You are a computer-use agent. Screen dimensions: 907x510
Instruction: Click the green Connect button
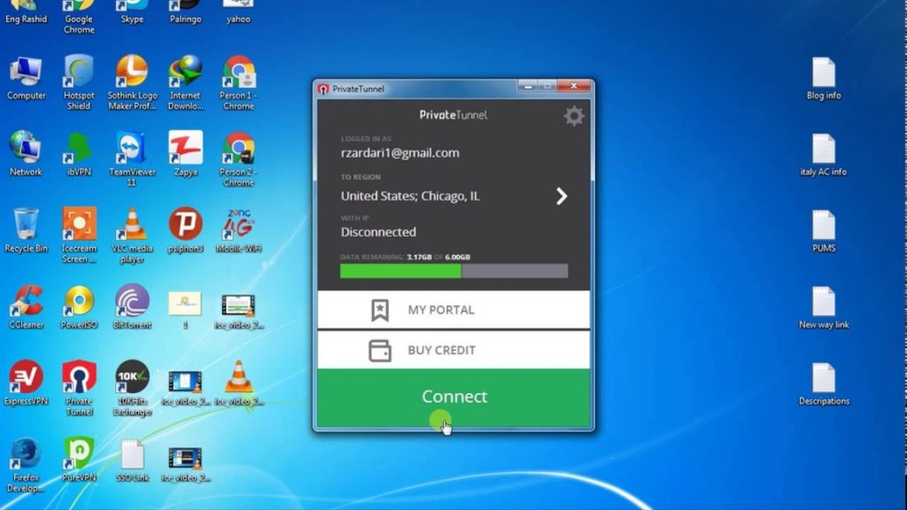tap(453, 397)
